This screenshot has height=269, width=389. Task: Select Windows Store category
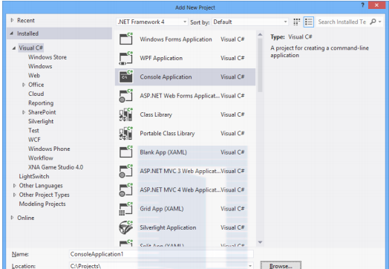[48, 57]
